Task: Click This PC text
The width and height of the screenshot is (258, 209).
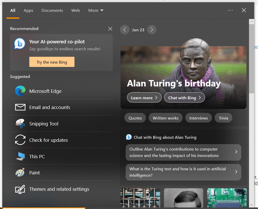Action: click(x=37, y=156)
